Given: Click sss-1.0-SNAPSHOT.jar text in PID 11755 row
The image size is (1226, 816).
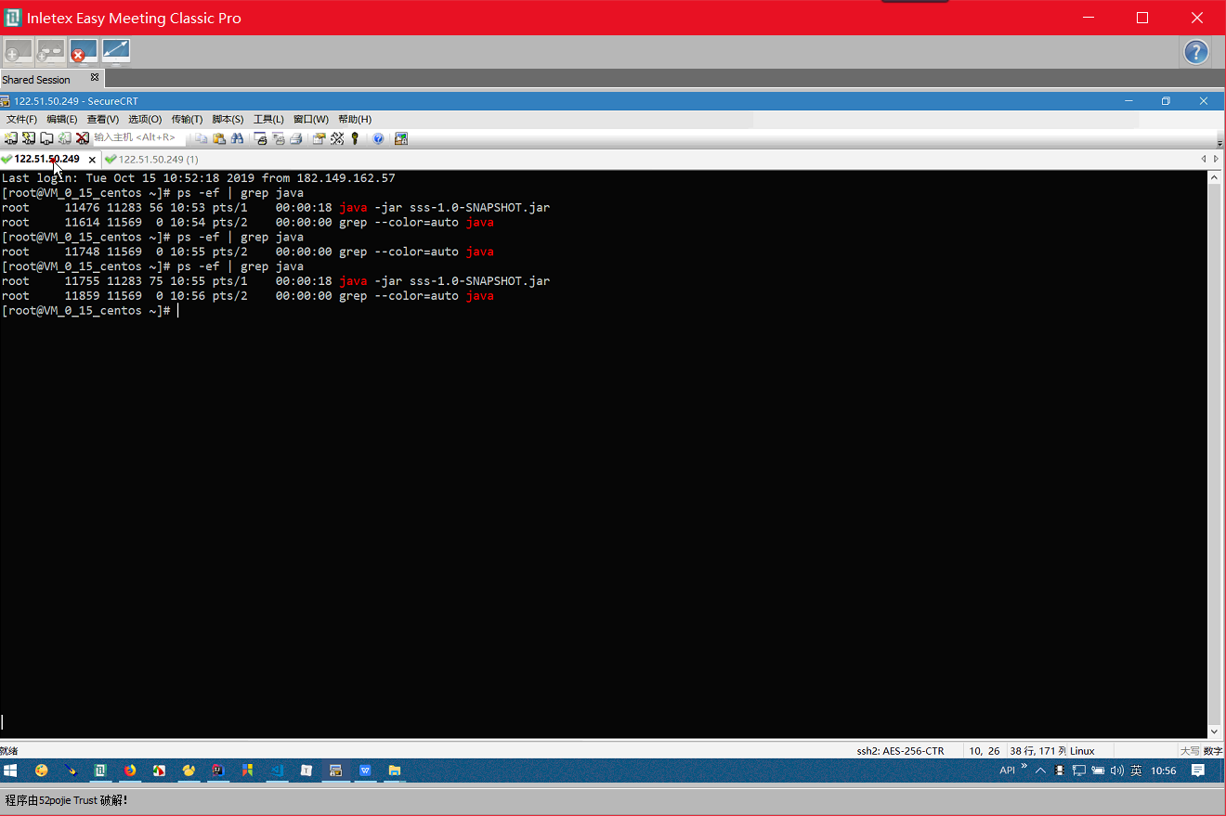Looking at the screenshot, I should (479, 281).
